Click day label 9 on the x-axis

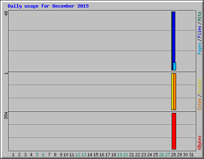pos(61,155)
